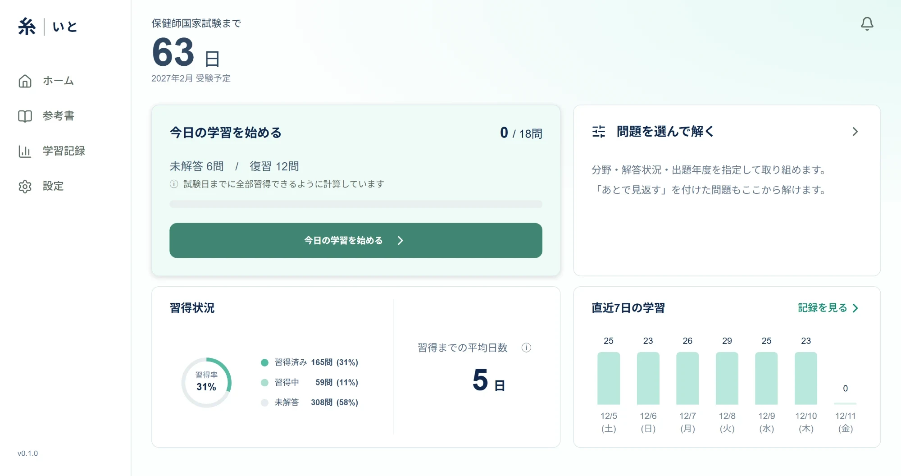Image resolution: width=901 pixels, height=476 pixels.
Task: Click the 学習記録 bar chart icon
Action: pos(25,151)
